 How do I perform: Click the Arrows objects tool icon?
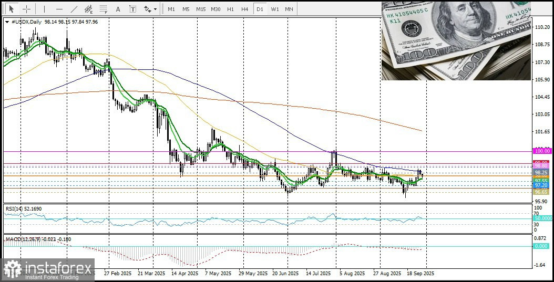pyautogui.click(x=148, y=9)
